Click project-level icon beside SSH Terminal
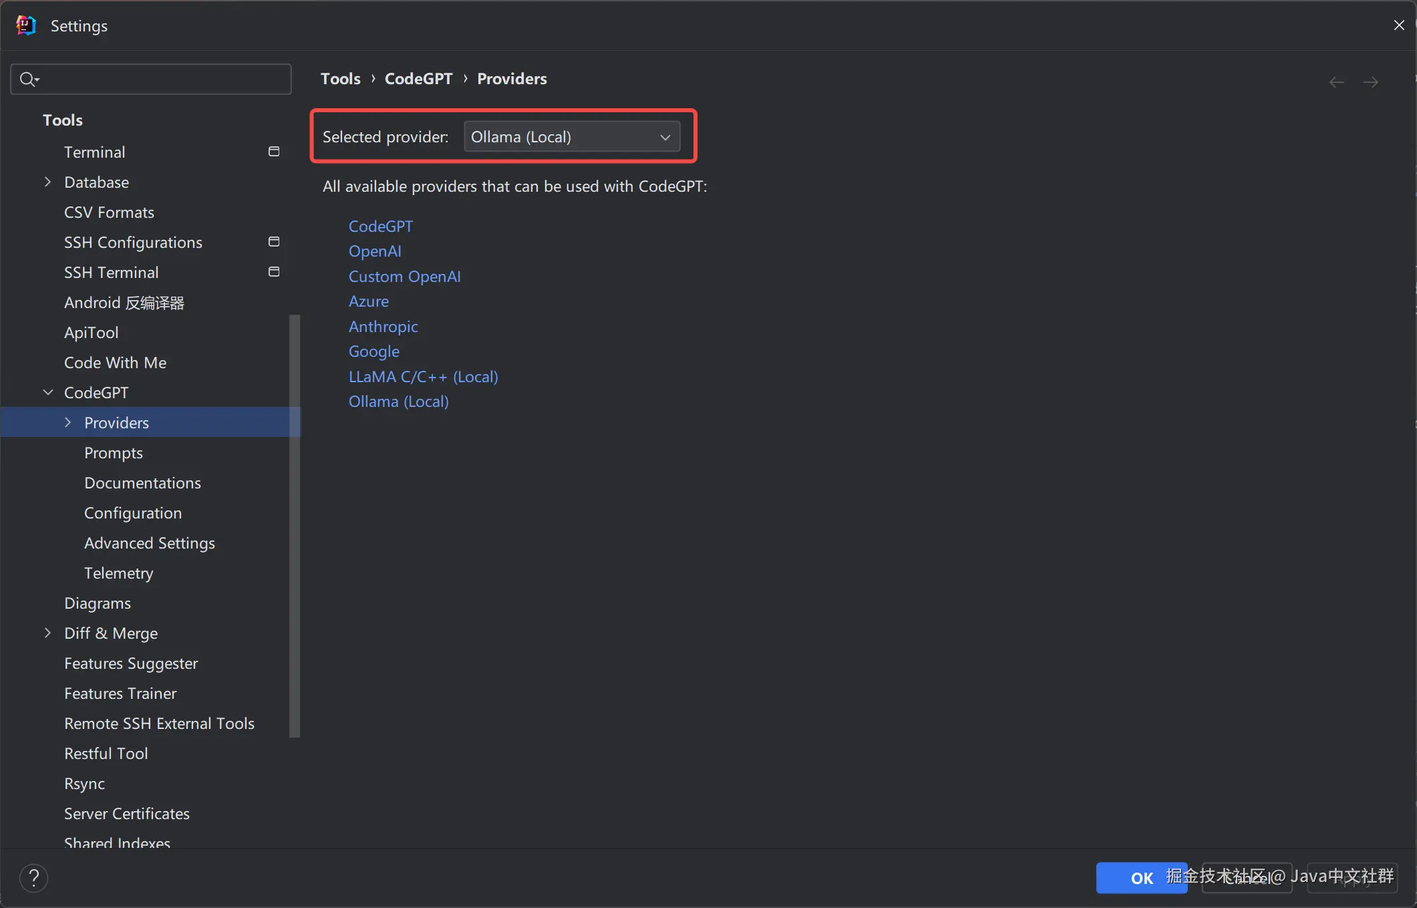The width and height of the screenshot is (1417, 908). click(274, 272)
